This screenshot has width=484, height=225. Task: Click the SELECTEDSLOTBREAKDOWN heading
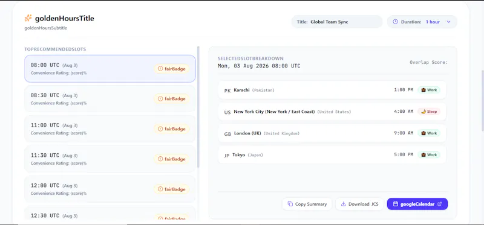(x=250, y=59)
